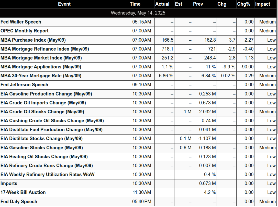Click the 248.4 previous value

(x=210, y=58)
